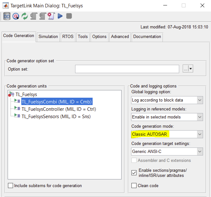Switch to the Advanced tab
This screenshot has width=211, height=197.
click(120, 37)
